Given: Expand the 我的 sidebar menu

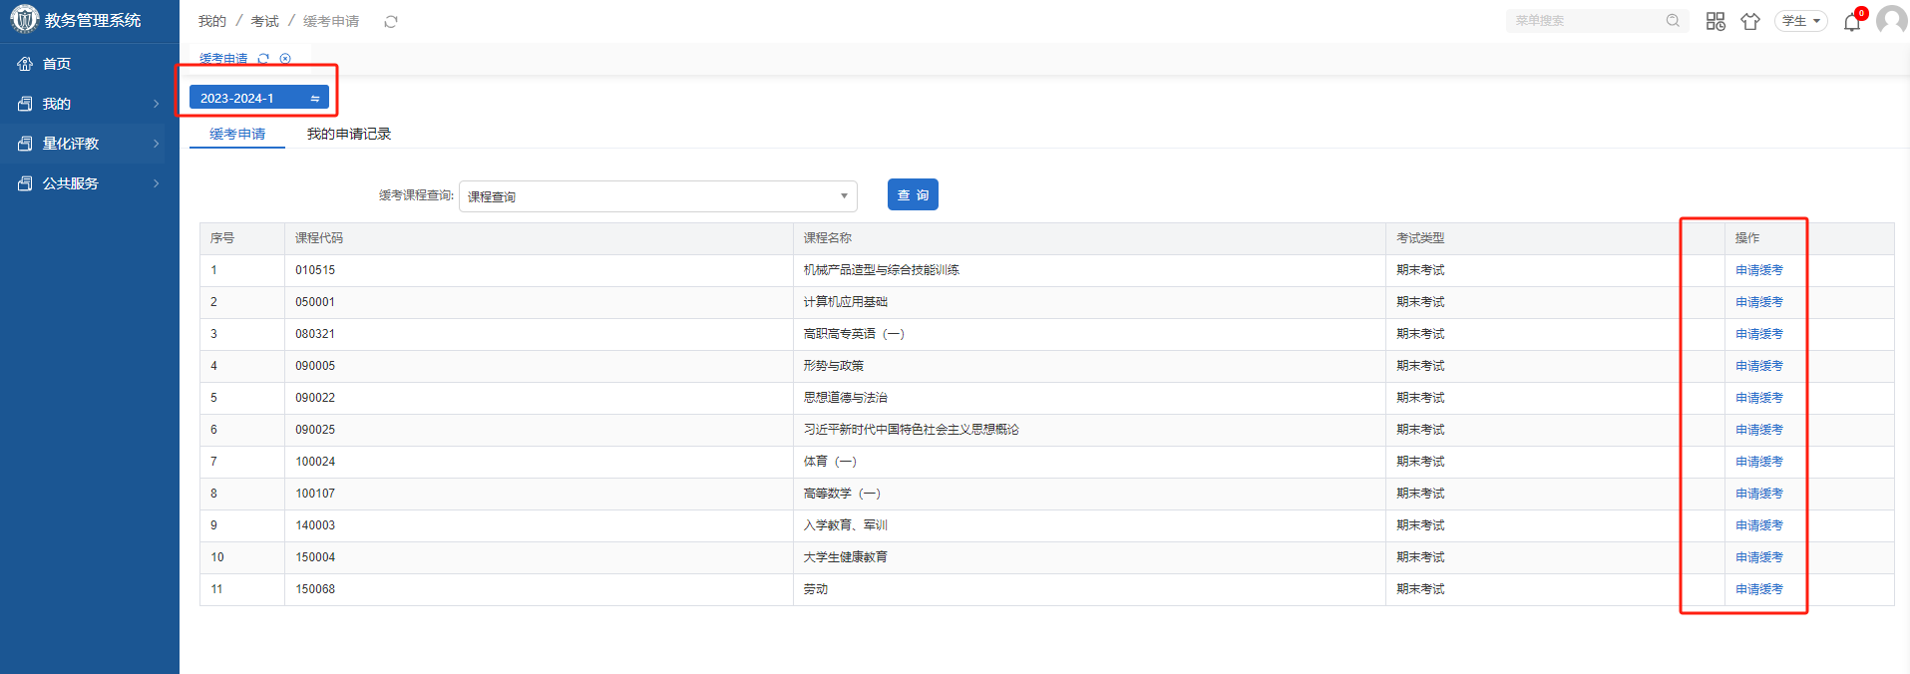Looking at the screenshot, I should (90, 104).
